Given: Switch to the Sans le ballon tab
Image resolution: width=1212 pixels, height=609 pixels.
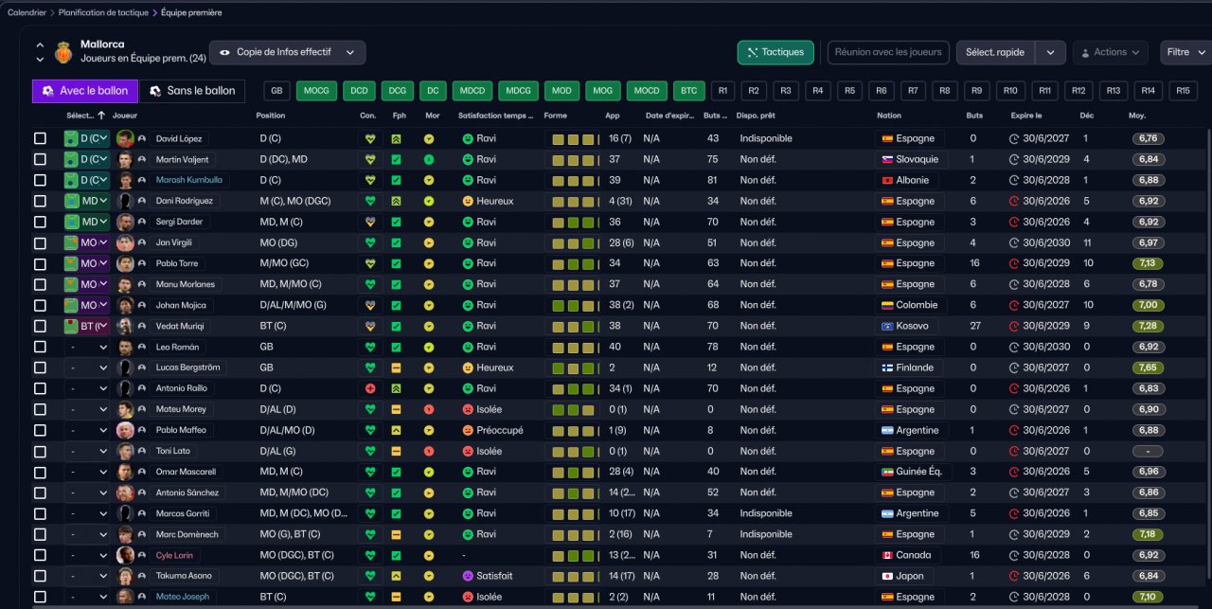Looking at the screenshot, I should [x=192, y=91].
